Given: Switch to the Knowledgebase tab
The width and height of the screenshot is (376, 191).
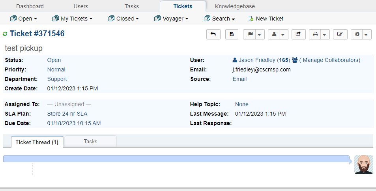Looking at the screenshot, I should (x=235, y=6).
